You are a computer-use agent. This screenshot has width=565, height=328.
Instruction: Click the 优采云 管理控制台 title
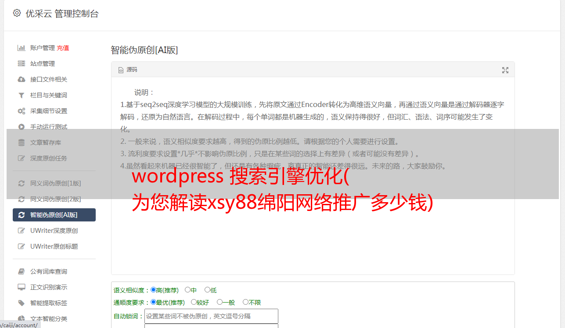pyautogui.click(x=62, y=14)
